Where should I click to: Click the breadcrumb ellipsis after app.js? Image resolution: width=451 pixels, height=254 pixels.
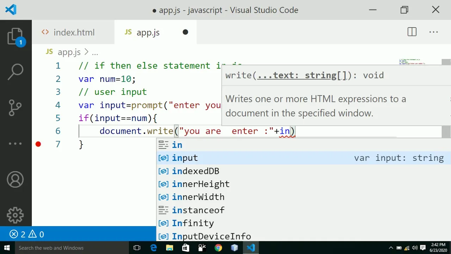(x=95, y=53)
